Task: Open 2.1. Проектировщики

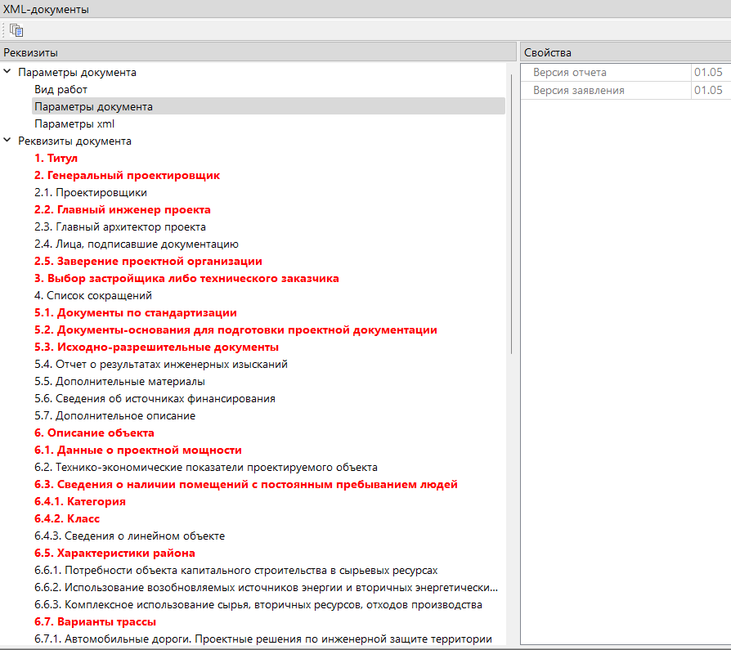Action: click(91, 193)
